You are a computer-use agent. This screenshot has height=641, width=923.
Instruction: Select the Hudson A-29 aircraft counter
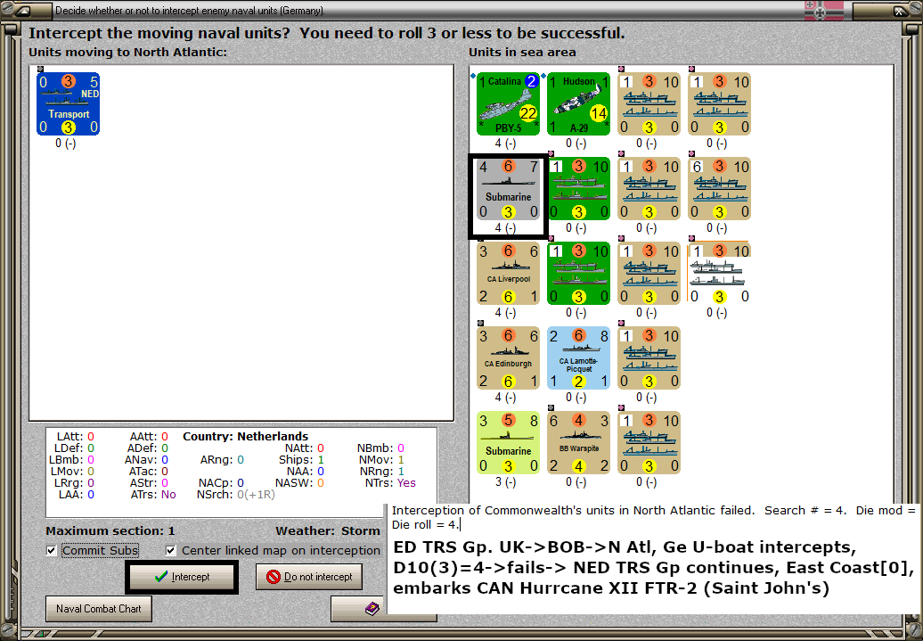click(x=578, y=104)
